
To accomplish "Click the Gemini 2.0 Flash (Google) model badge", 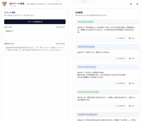I will pyautogui.click(x=87, y=67).
